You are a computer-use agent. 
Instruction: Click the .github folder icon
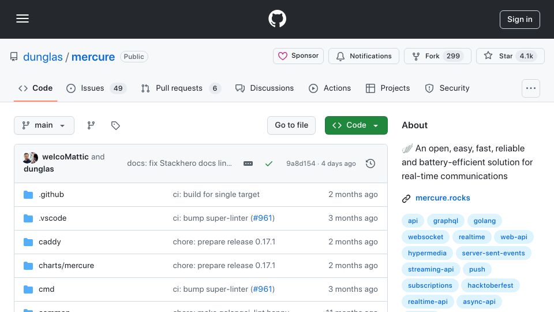tap(28, 195)
